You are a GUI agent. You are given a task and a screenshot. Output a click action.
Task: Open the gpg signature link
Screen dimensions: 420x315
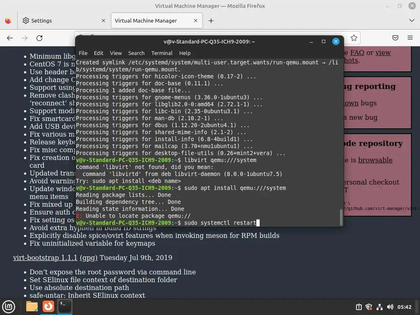[x=89, y=258]
